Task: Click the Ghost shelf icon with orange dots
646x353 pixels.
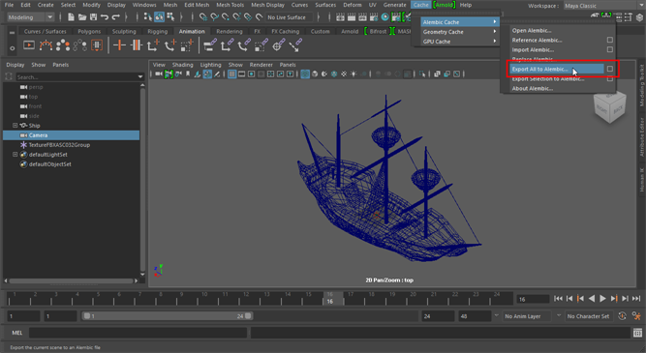Action: (63, 45)
